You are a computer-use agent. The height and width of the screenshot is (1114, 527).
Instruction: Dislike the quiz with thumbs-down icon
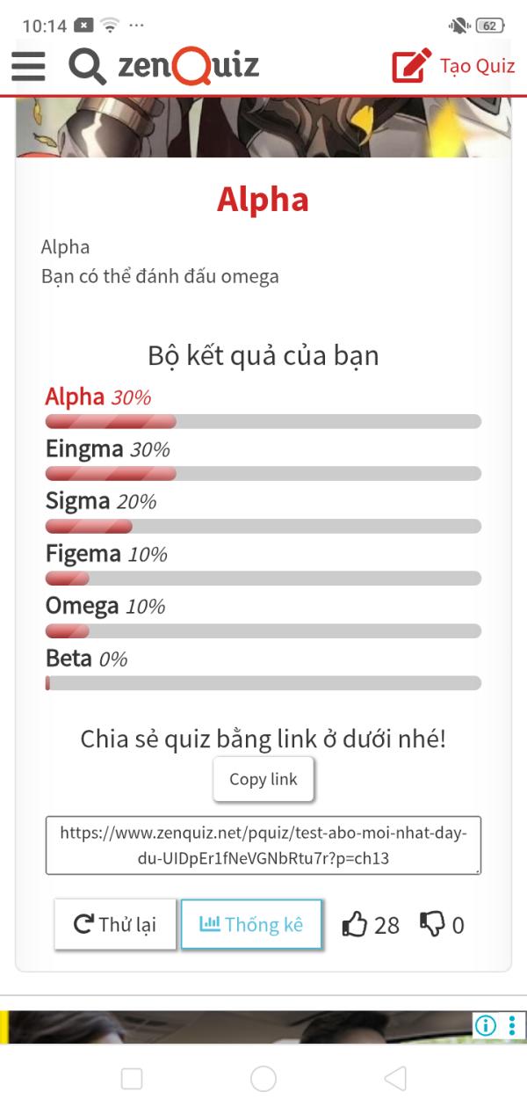[432, 924]
